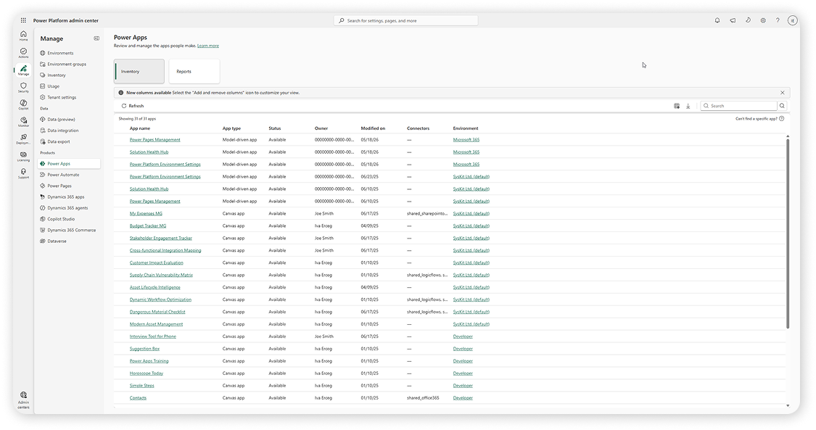Open Dataverse in Products list
The image size is (816, 430).
point(69,241)
